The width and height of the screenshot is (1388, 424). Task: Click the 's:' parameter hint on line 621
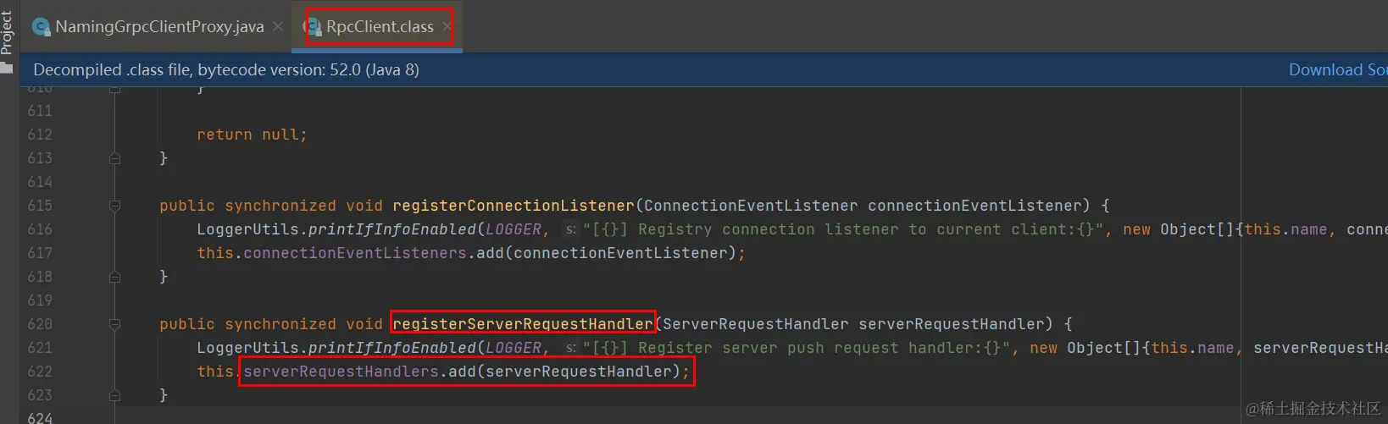point(571,348)
